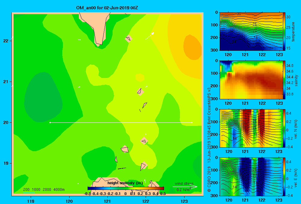Click latitude label 21 on the main map axis
The width and height of the screenshot is (301, 204).
(x=6, y=82)
